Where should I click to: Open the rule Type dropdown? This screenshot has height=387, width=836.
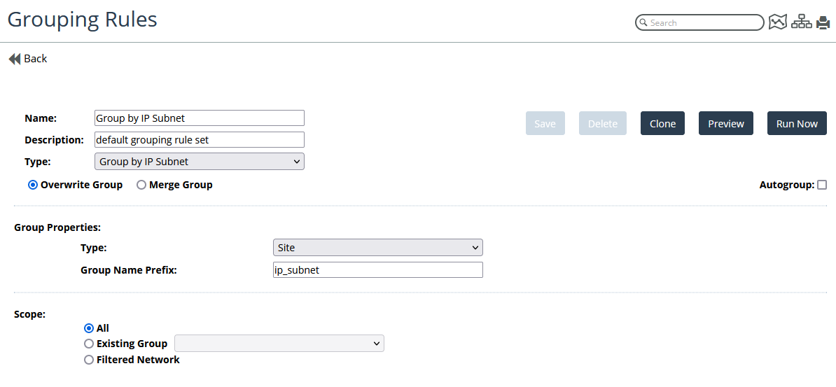pyautogui.click(x=200, y=162)
